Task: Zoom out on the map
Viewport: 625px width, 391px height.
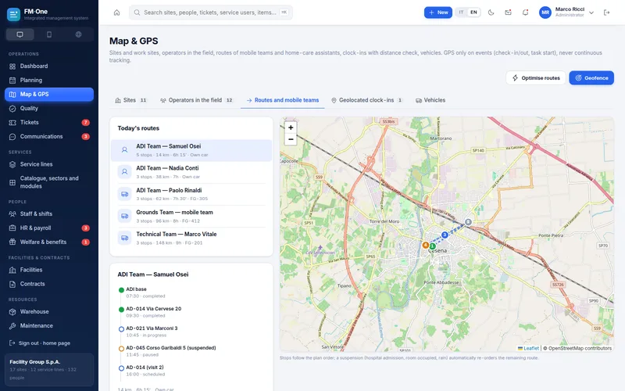Action: click(291, 139)
